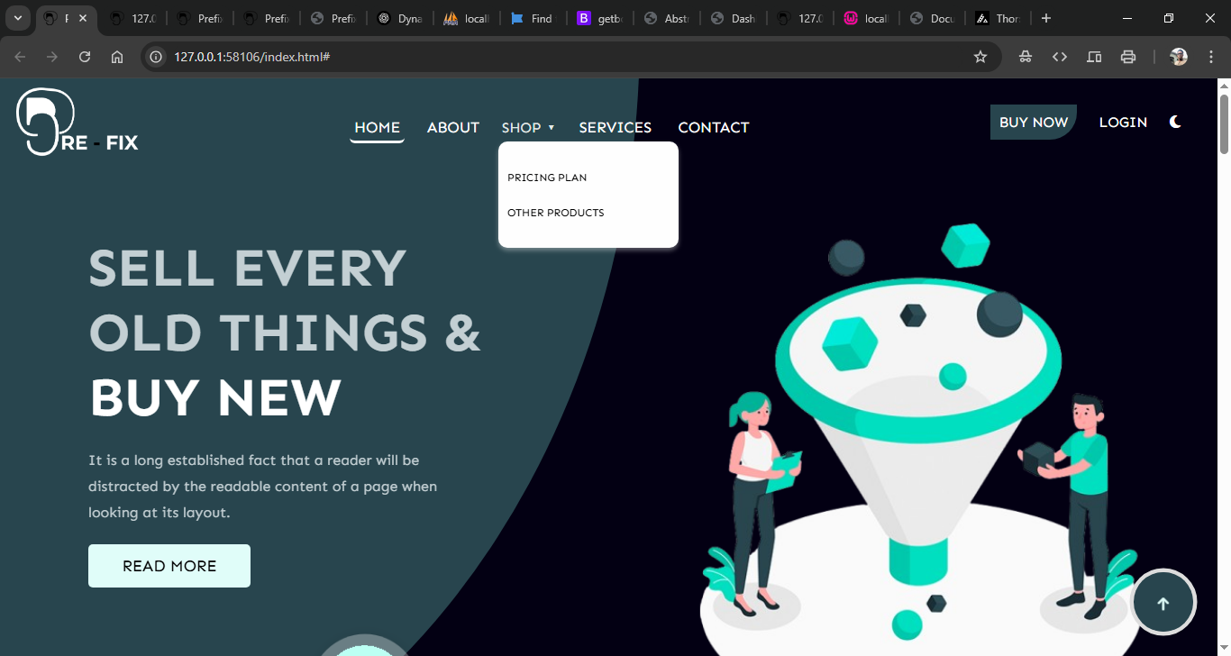
Task: Click the page vertical scrollbar thumb
Action: pos(1224,124)
